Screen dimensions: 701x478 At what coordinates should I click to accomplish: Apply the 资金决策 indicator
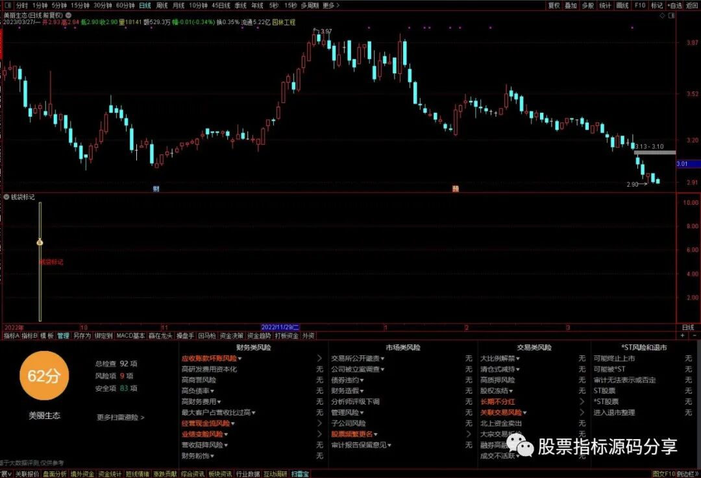pyautogui.click(x=232, y=335)
